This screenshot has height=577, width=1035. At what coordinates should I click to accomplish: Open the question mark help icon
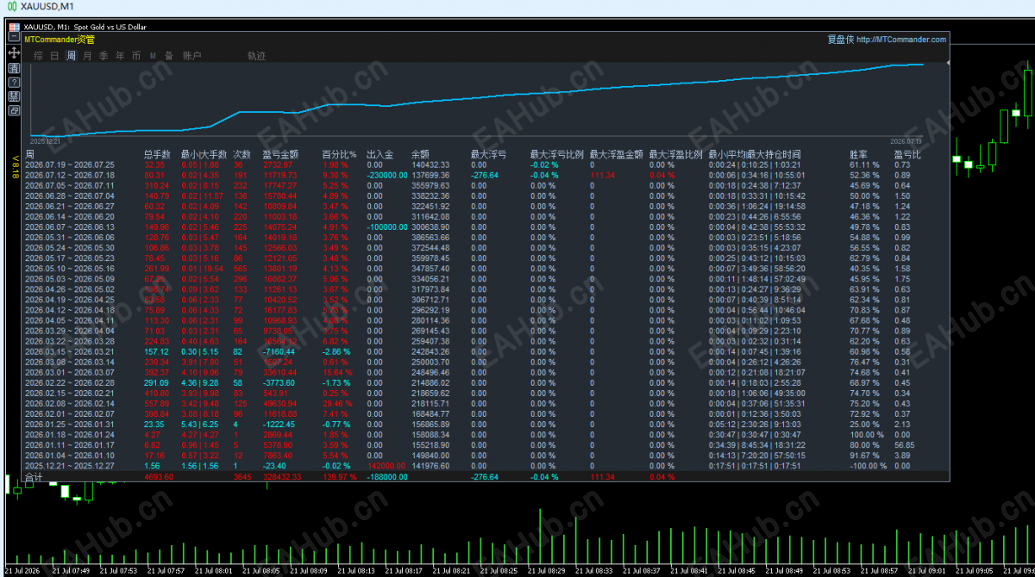pyautogui.click(x=14, y=82)
